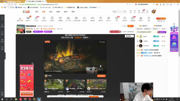Expand the 游戏 dropdown menu

[66, 12]
